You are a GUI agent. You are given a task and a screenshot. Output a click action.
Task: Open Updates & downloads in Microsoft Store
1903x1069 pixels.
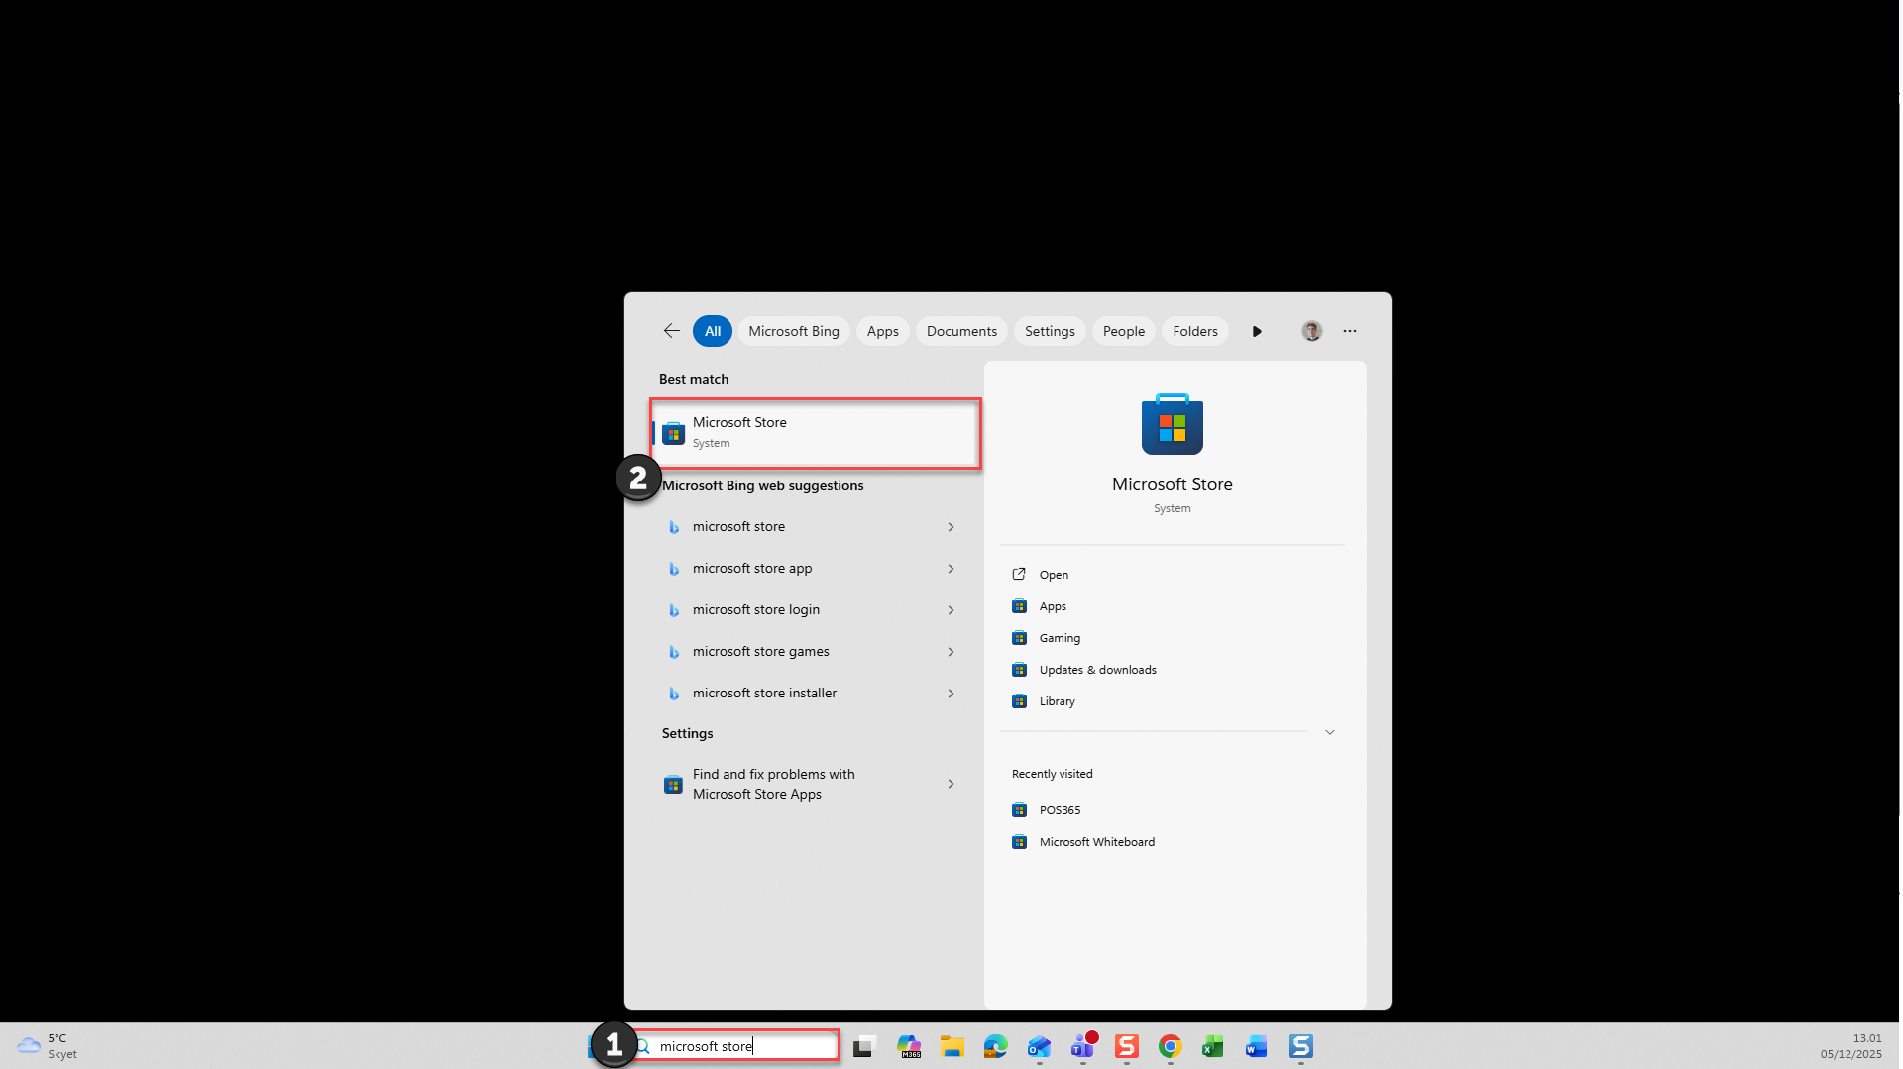point(1097,670)
